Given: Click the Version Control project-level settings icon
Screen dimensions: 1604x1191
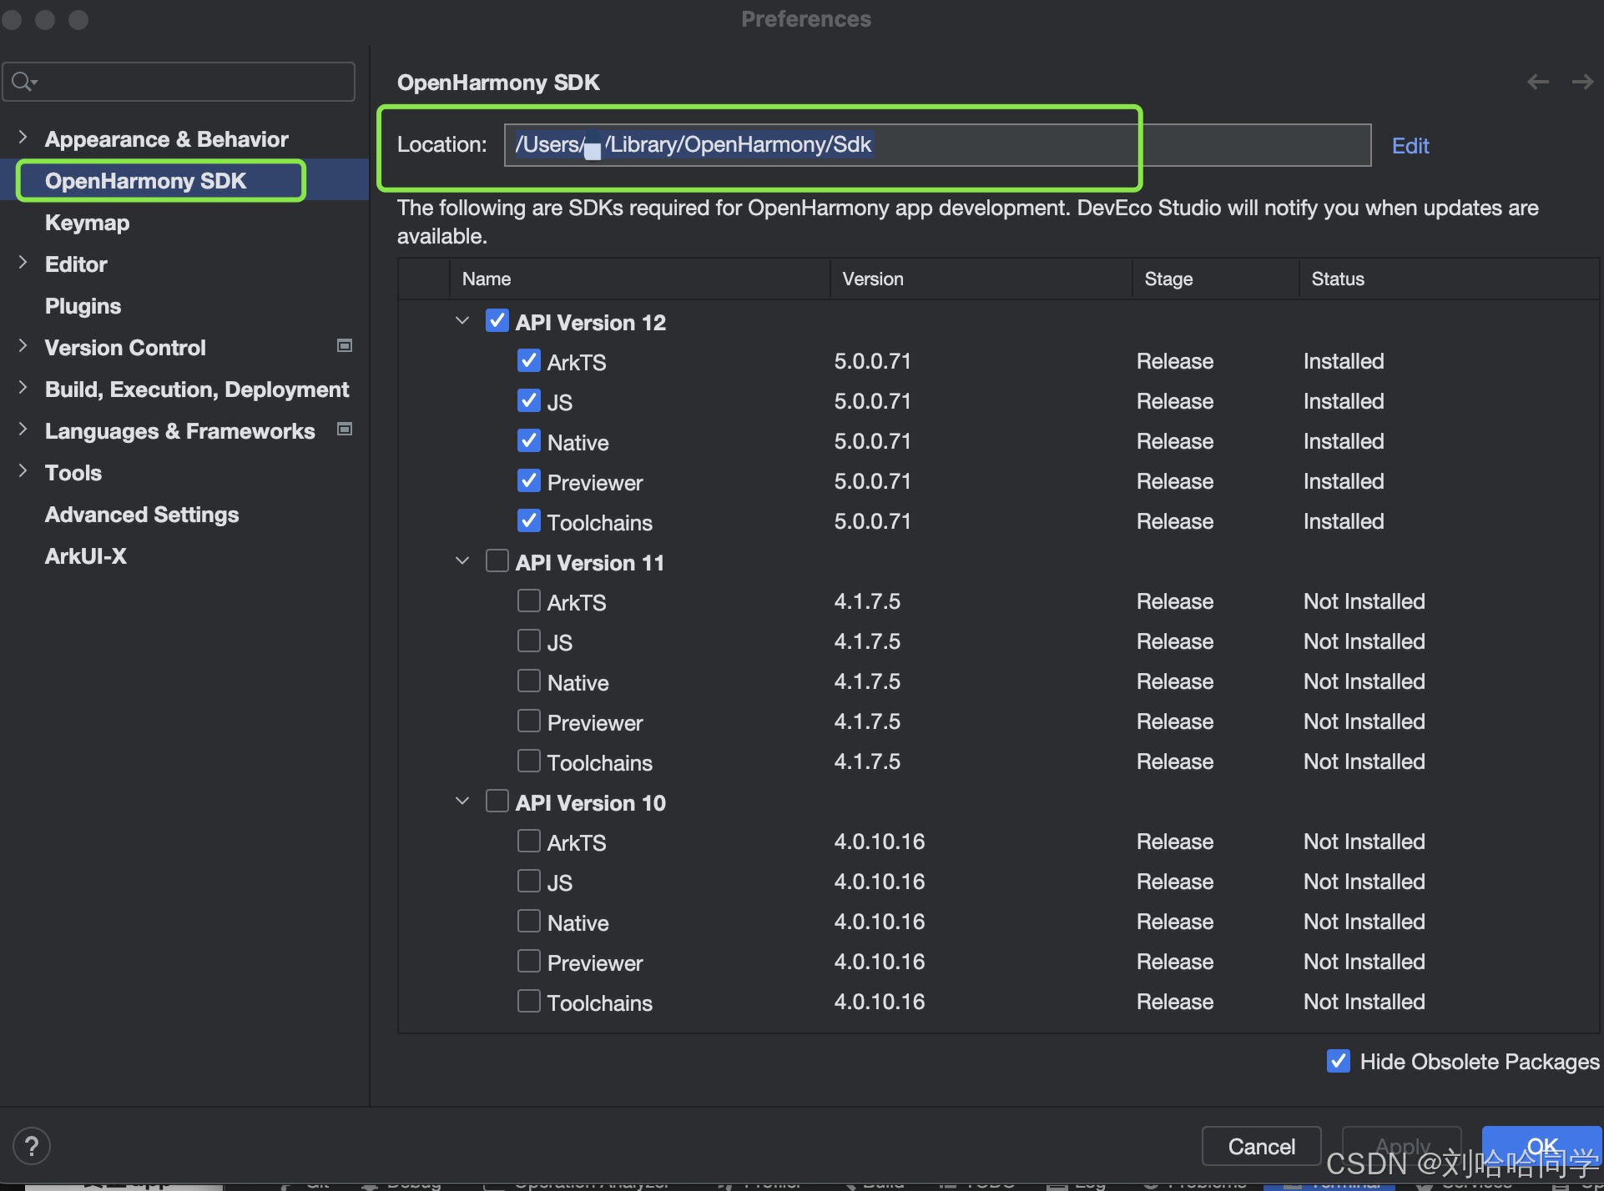Looking at the screenshot, I should click(x=344, y=346).
